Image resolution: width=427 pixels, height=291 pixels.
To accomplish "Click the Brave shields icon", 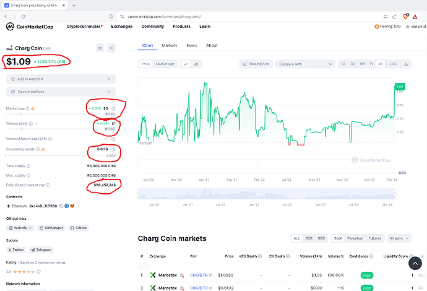I will coord(405,16).
